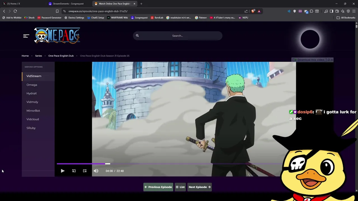The image size is (358, 201).
Task: Open a new browser tab
Action: coord(141,4)
